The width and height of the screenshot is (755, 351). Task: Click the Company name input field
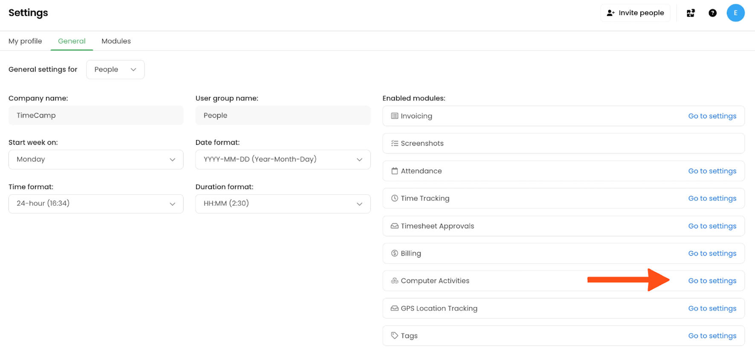[x=96, y=115]
